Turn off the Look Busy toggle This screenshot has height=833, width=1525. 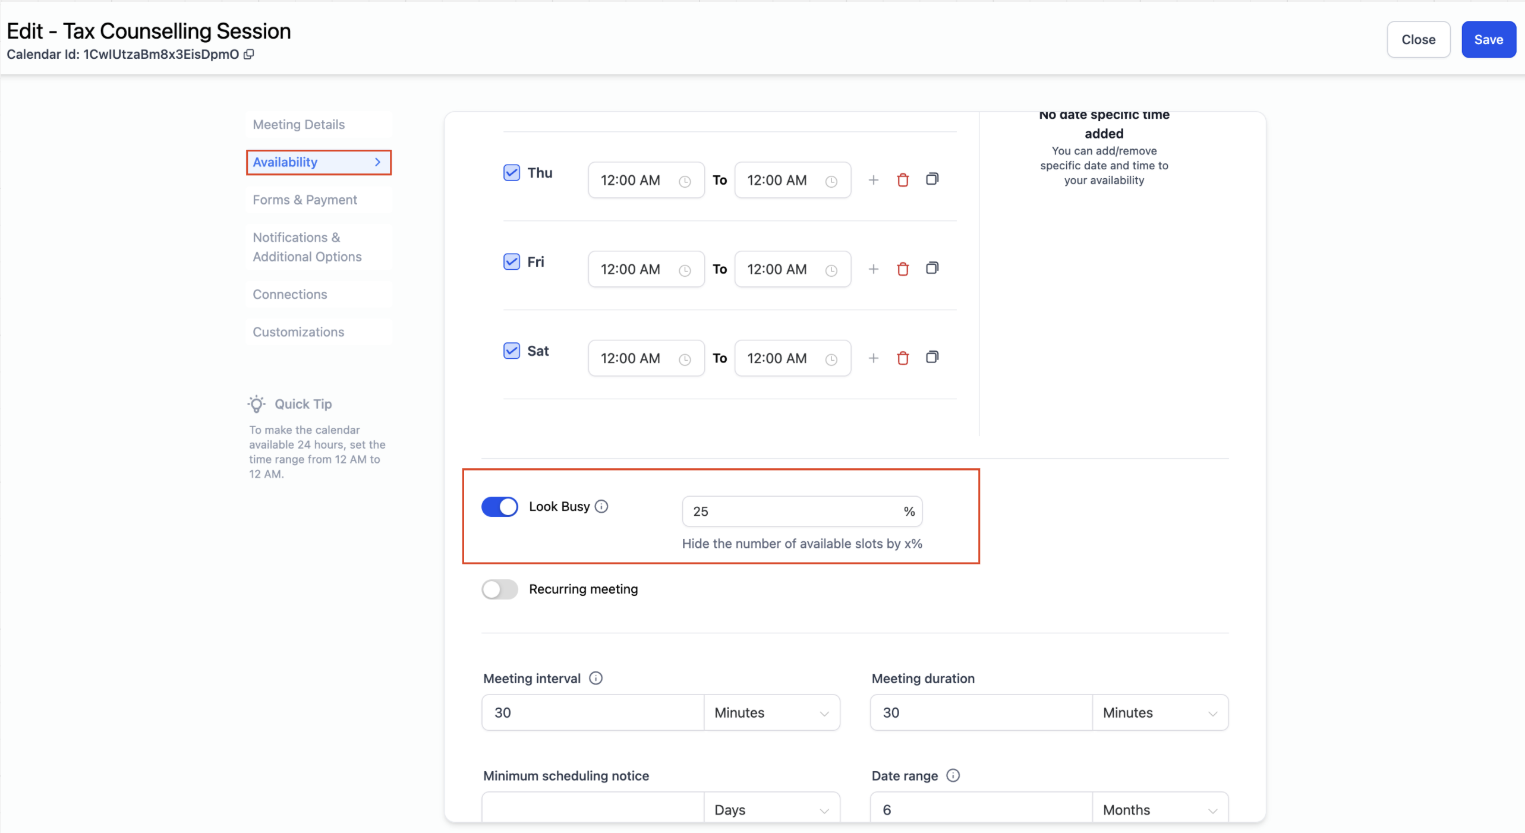(499, 507)
